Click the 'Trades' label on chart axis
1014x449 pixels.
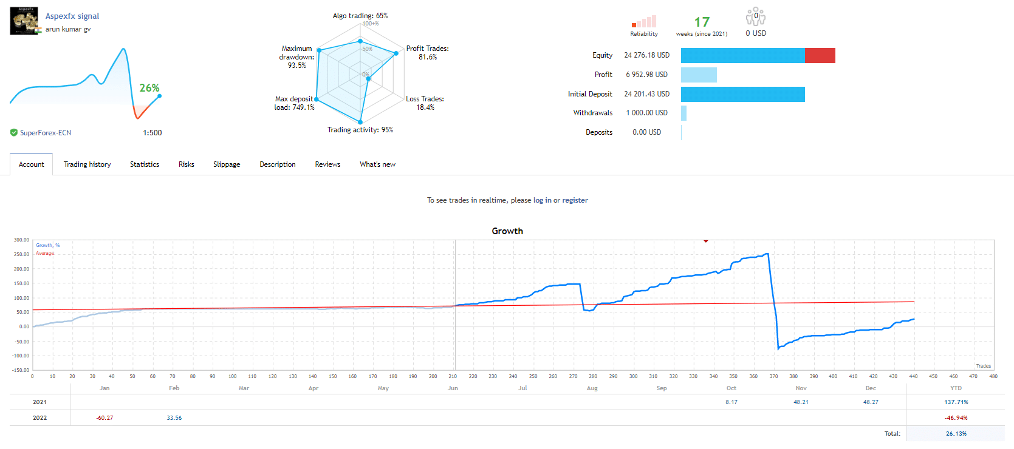983,366
